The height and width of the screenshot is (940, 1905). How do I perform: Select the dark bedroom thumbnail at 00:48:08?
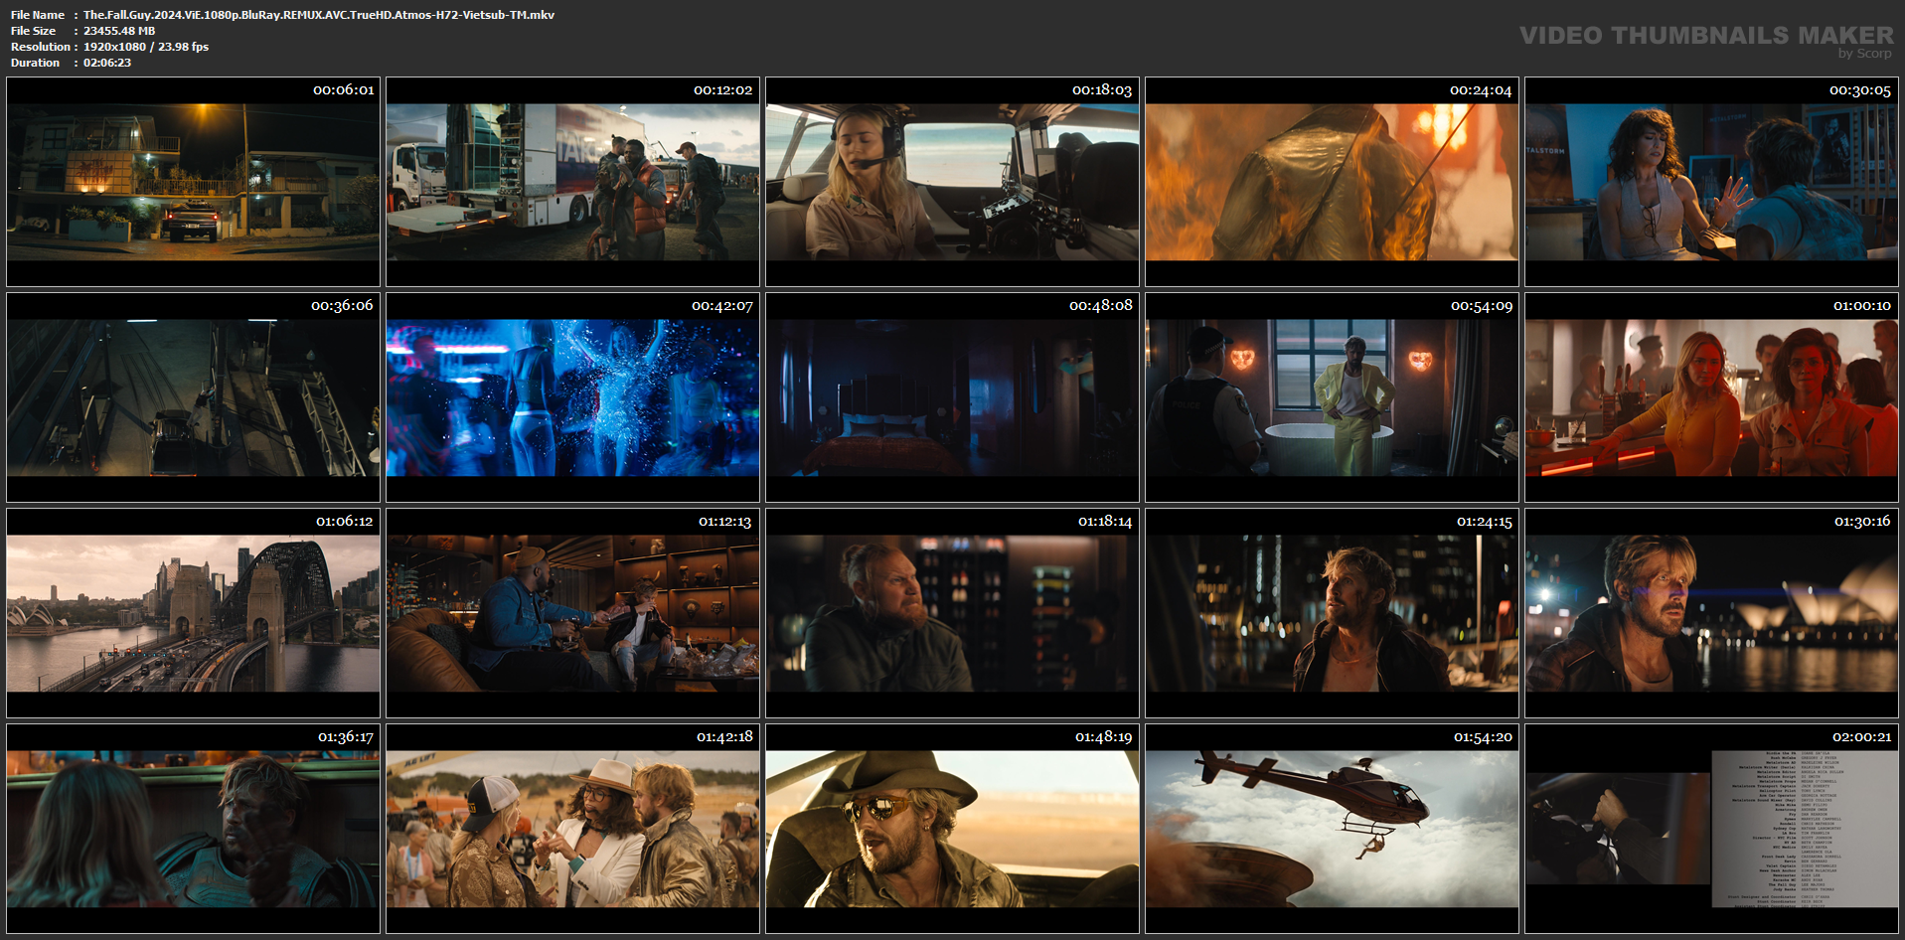point(953,397)
